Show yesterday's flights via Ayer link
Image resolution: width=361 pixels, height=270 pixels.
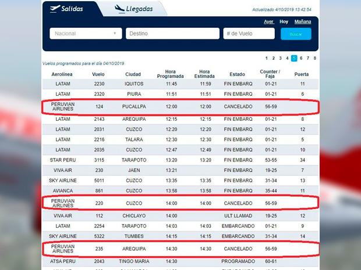268,21
